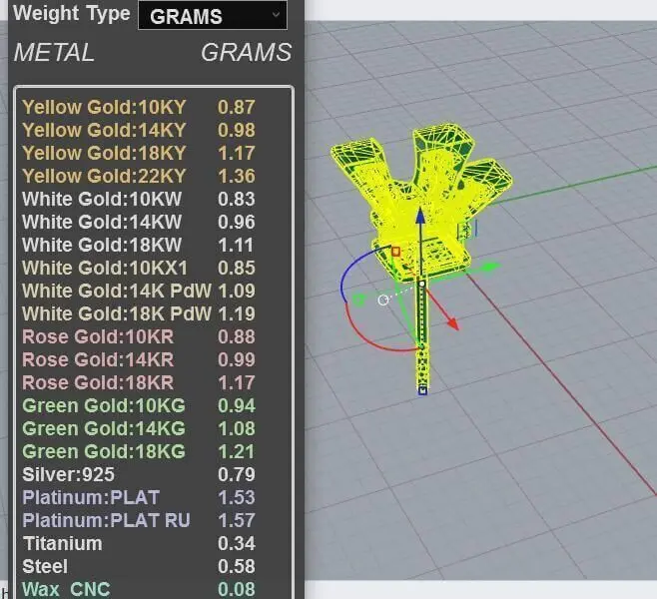Select the Yellow Gold:14KY row
Viewport: 657px width, 599px height.
[139, 130]
